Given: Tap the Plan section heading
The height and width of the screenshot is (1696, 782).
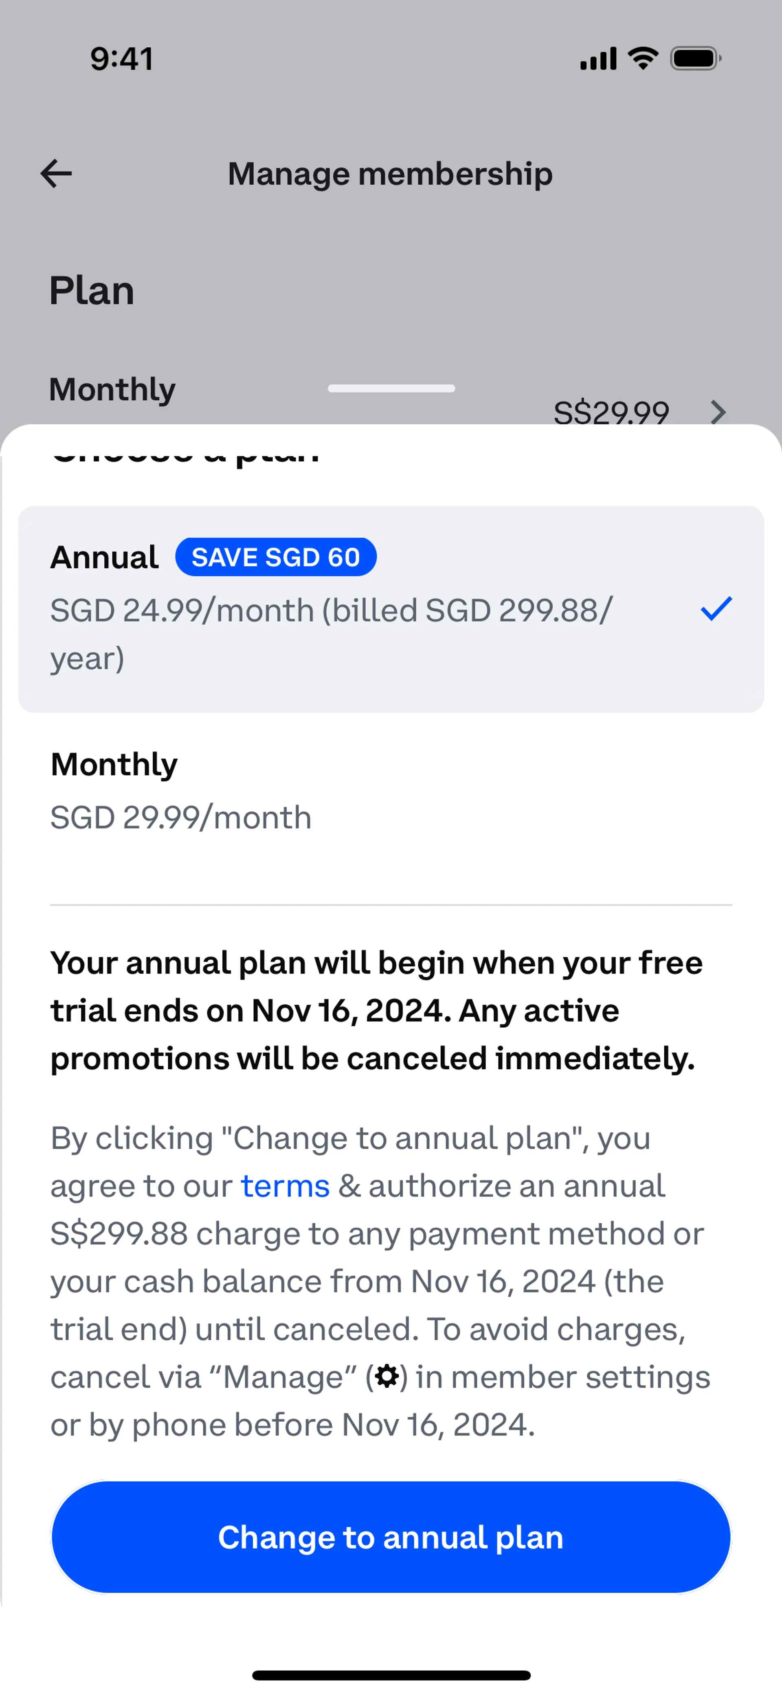Looking at the screenshot, I should [92, 291].
